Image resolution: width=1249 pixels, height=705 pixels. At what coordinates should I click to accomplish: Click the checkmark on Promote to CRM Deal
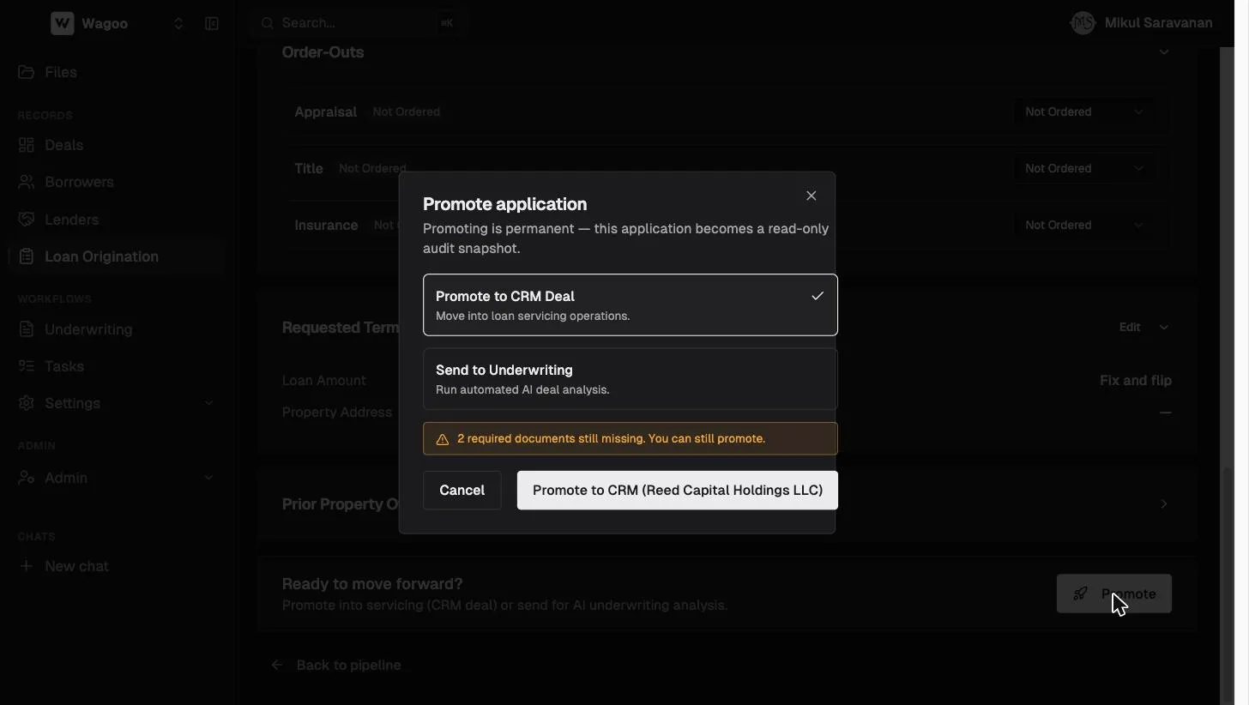[818, 296]
